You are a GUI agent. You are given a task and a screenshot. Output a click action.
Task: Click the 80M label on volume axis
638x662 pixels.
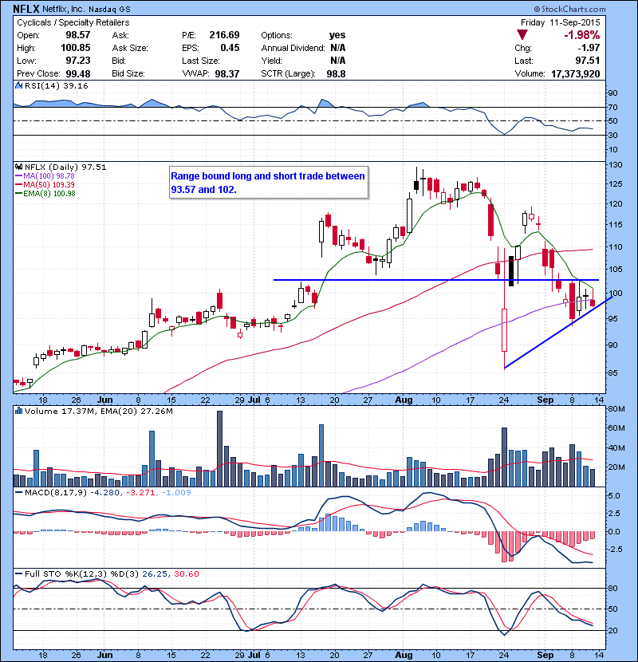click(616, 408)
